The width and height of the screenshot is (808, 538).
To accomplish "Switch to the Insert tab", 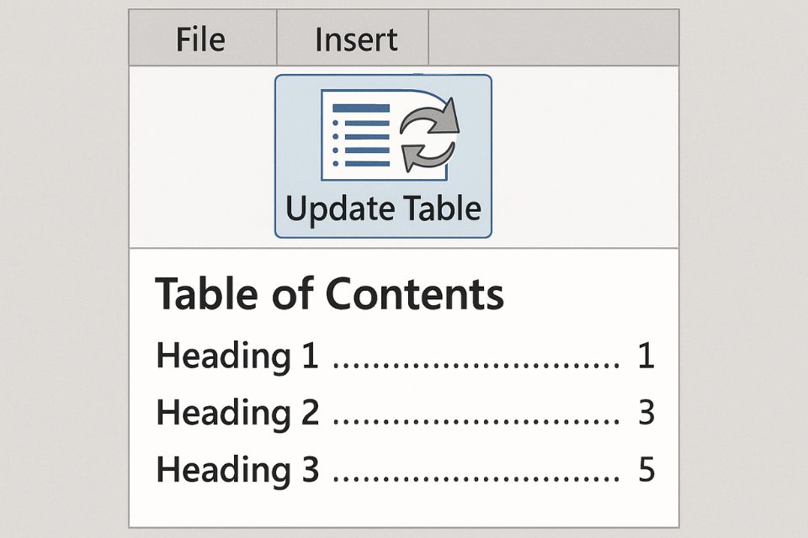I will coord(356,40).
